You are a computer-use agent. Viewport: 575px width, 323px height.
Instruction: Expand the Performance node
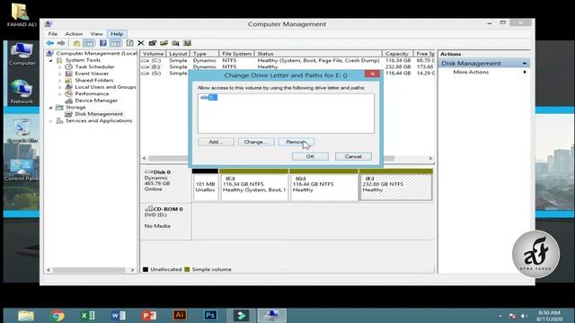(60, 93)
